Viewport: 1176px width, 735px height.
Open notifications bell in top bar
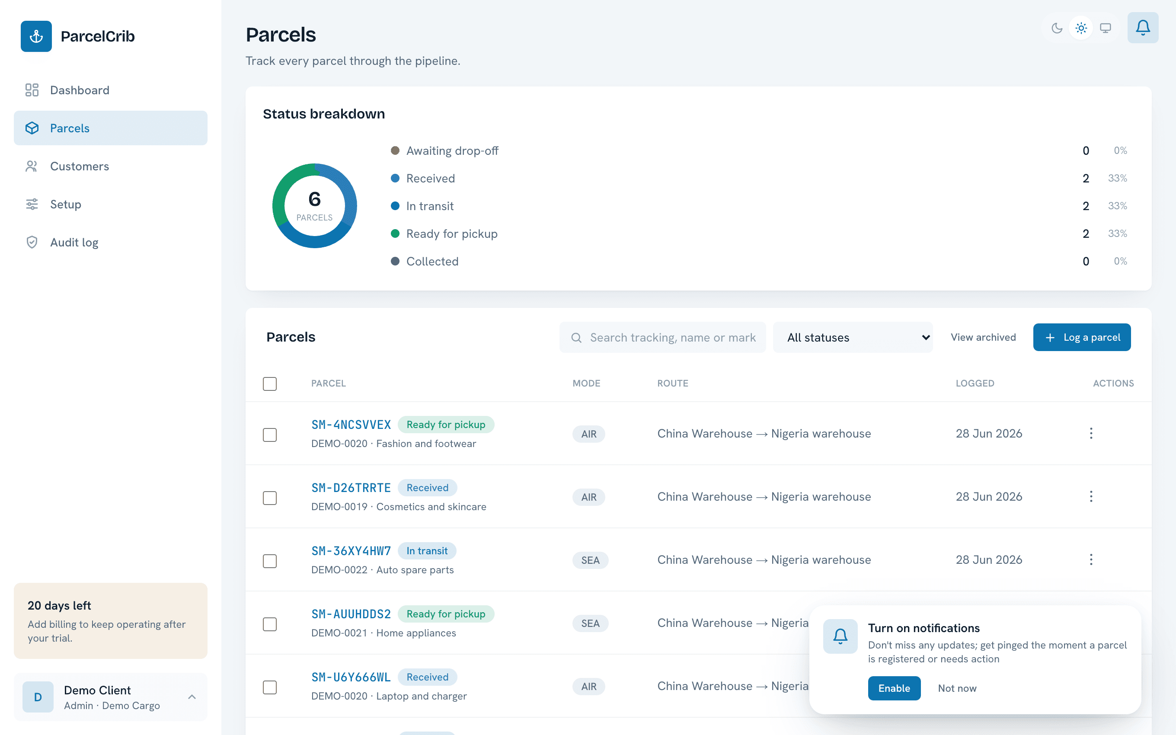coord(1143,28)
